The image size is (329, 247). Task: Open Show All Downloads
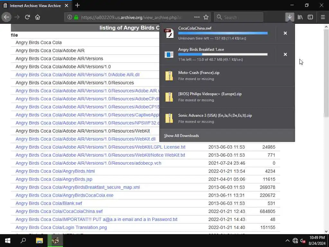tap(182, 136)
